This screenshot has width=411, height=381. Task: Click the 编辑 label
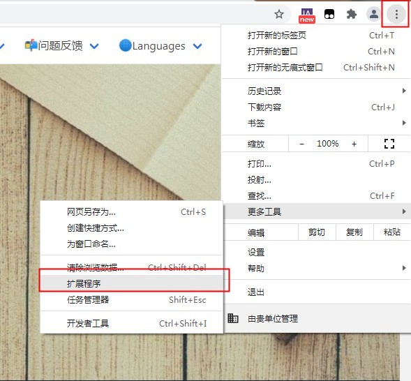[x=256, y=232]
